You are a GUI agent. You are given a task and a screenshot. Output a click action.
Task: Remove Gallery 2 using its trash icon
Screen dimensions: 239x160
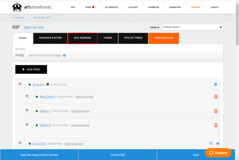coord(216,125)
